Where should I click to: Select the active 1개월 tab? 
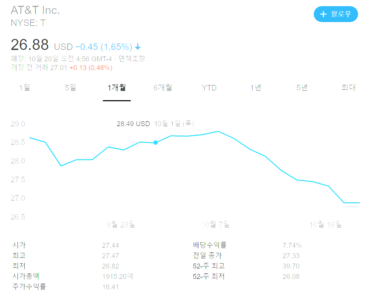[x=117, y=88]
